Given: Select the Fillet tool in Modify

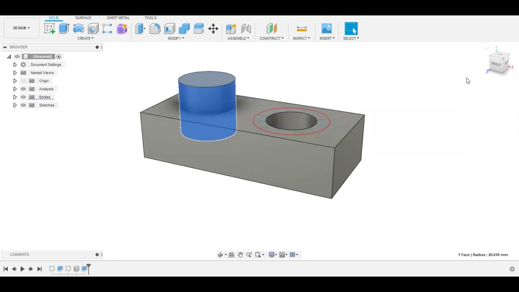Looking at the screenshot, I should coord(155,28).
